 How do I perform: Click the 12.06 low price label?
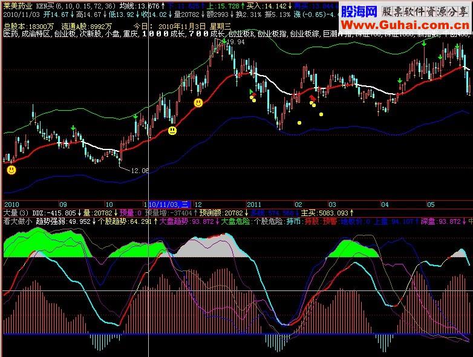140,171
